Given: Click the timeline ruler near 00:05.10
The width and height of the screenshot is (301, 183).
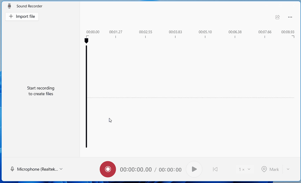Looking at the screenshot, I should coord(205,36).
